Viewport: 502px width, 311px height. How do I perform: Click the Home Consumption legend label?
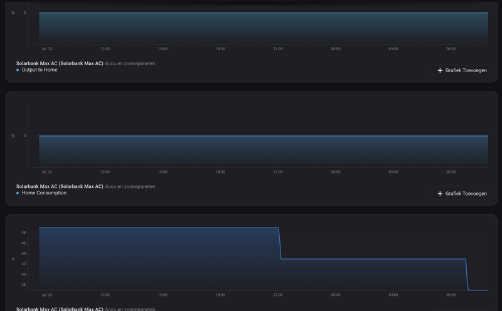pyautogui.click(x=44, y=193)
